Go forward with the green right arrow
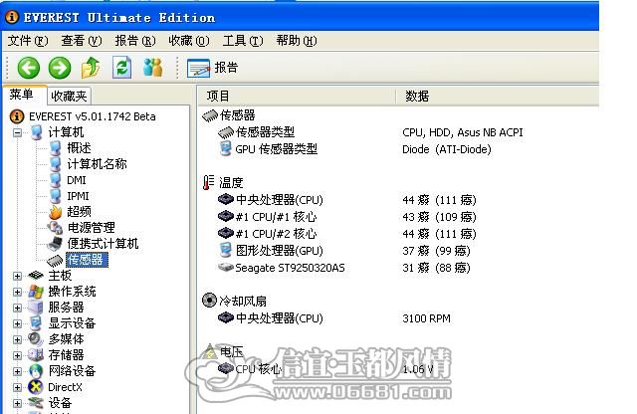The image size is (637, 414). coord(60,68)
